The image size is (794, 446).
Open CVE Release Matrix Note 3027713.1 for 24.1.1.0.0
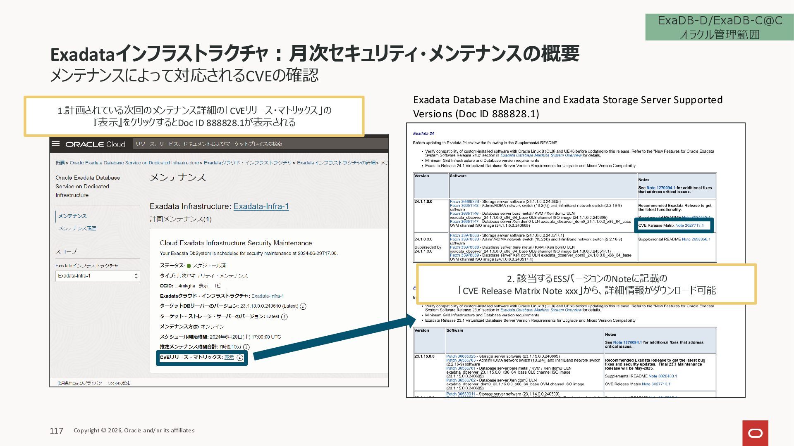pos(689,225)
